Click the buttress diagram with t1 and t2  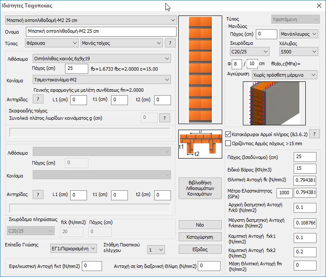(200, 144)
